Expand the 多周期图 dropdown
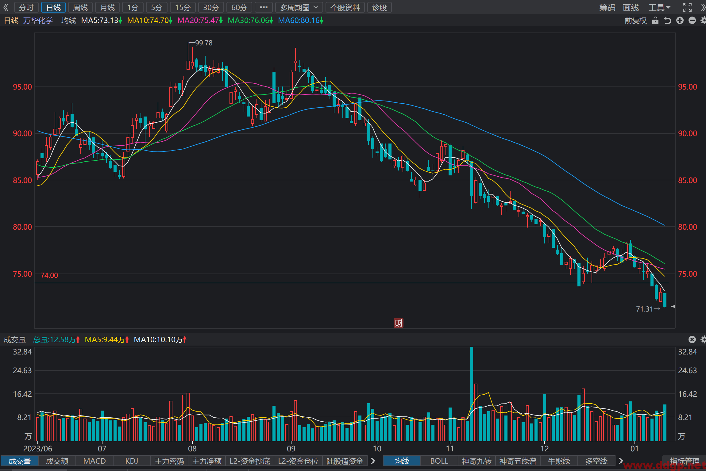Screen dimensions: 706x471 tap(299, 7)
